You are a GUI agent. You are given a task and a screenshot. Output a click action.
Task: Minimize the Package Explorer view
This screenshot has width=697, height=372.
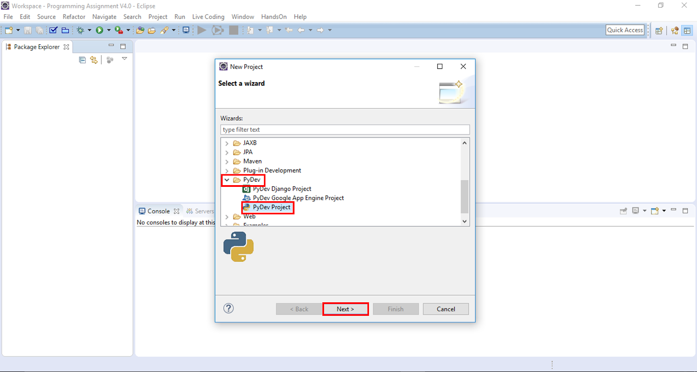click(x=111, y=45)
